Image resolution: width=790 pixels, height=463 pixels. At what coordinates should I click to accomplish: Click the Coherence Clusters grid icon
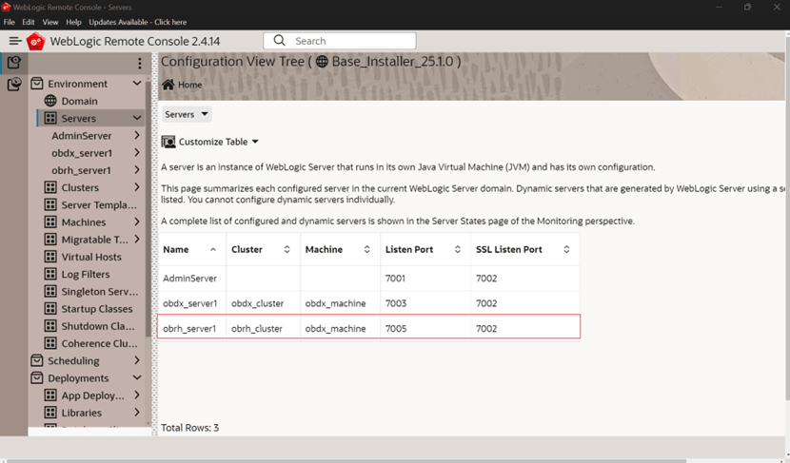(50, 343)
